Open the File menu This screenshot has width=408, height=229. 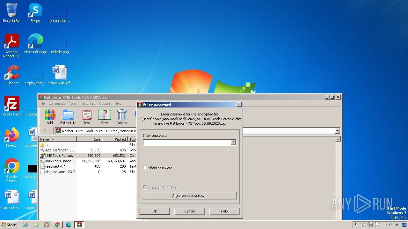pos(42,103)
